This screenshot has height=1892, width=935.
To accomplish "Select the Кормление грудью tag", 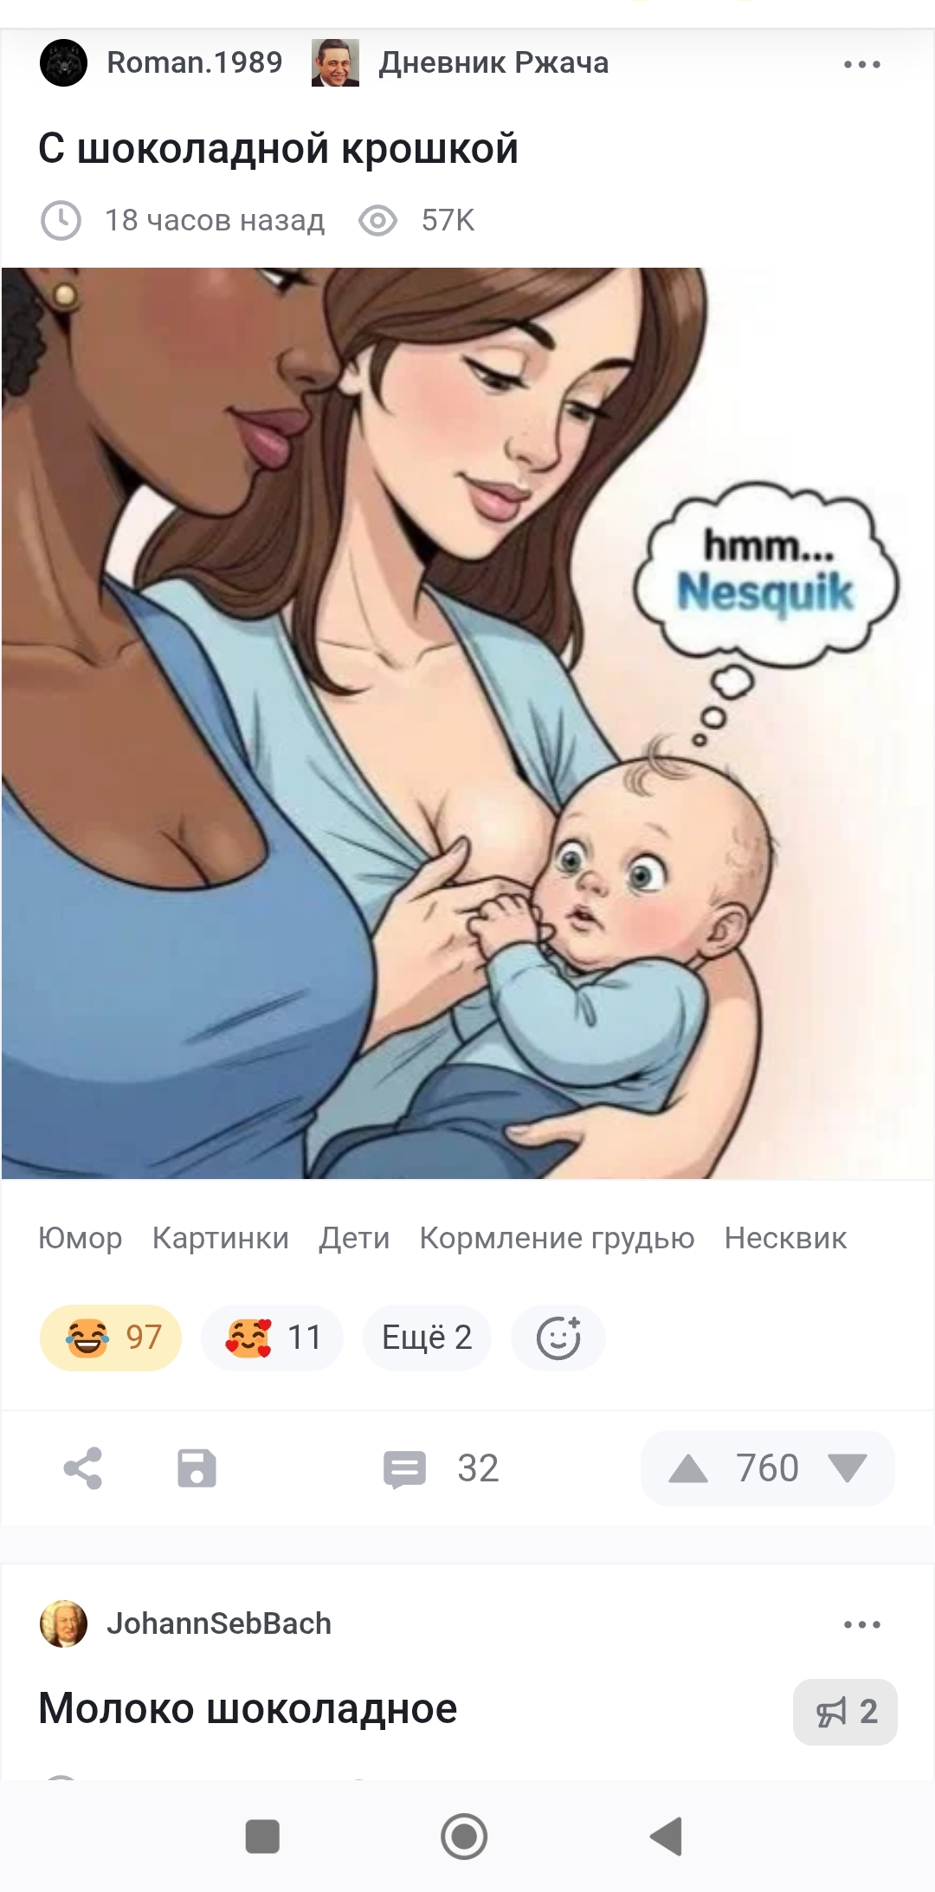I will 557,1238.
